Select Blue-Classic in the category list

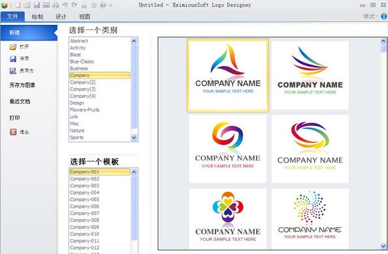point(100,61)
